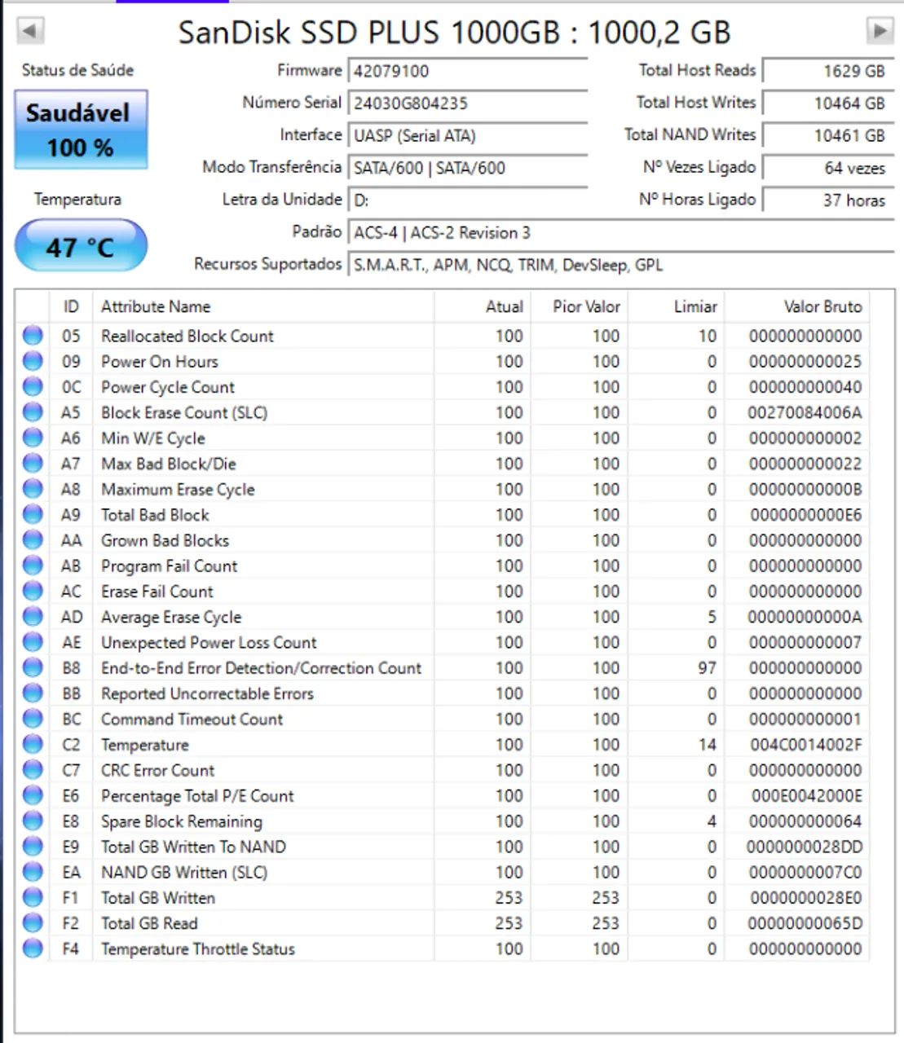
Task: Select the Firmware field 42079100
Action: click(468, 71)
